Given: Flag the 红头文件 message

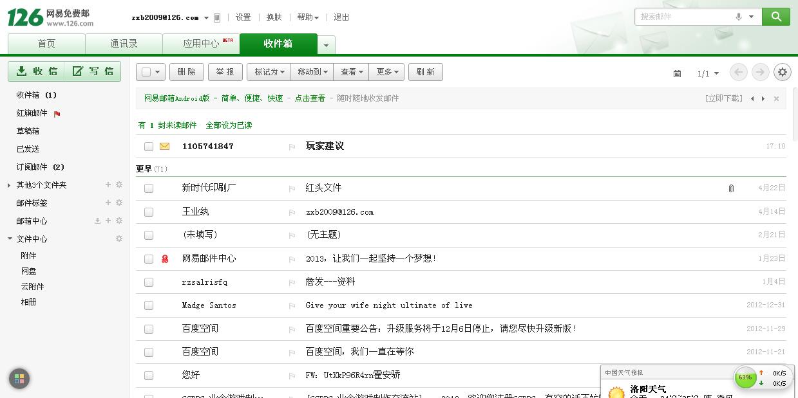Looking at the screenshot, I should pos(292,188).
